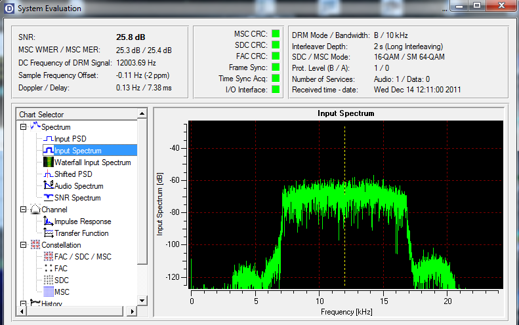Collapse the Channel tree node
The width and height of the screenshot is (519, 325).
(24, 210)
